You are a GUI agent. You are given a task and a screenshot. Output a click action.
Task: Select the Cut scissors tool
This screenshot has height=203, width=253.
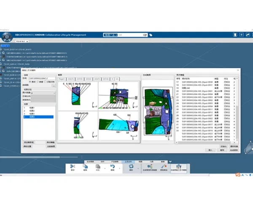point(73,167)
